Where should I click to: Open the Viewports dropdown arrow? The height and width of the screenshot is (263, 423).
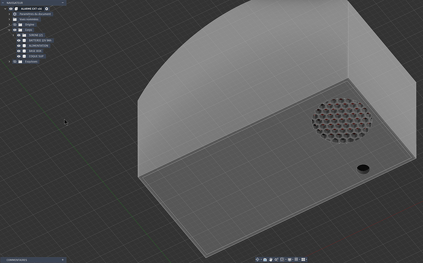pyautogui.click(x=307, y=259)
